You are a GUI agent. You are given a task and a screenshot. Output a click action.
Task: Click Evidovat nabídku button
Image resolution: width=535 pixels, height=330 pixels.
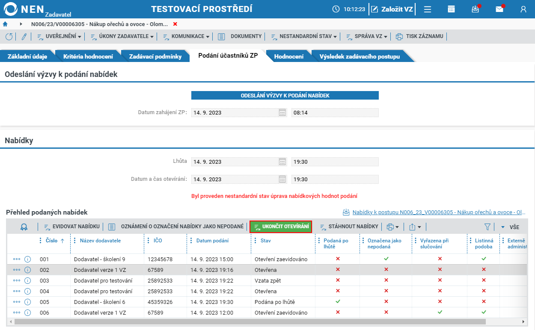click(x=72, y=227)
